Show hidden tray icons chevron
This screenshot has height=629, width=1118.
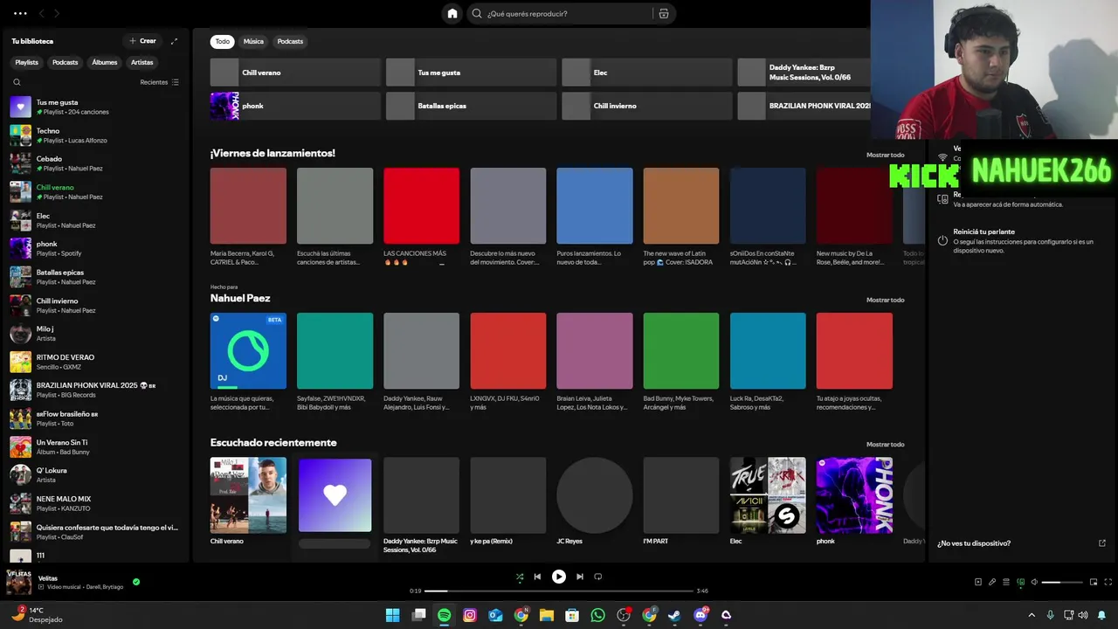1032,615
